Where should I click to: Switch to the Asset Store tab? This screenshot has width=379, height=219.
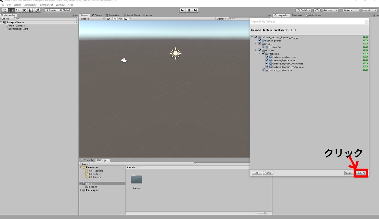131,15
